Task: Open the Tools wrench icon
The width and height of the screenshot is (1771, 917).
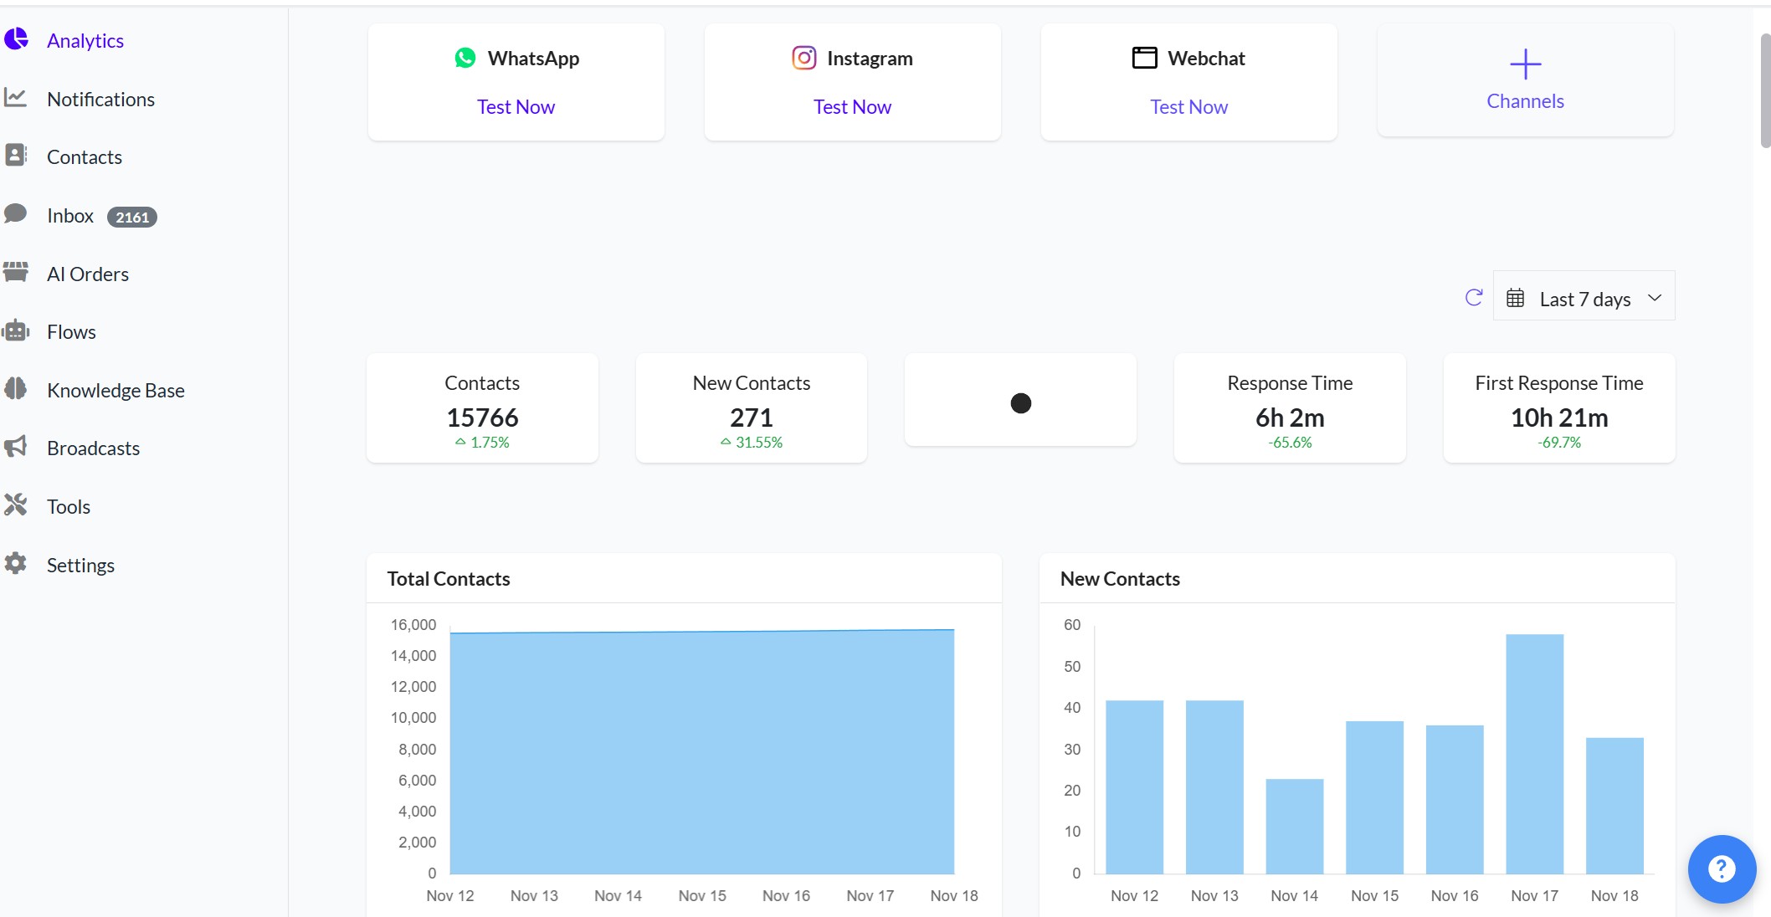Action: click(16, 505)
